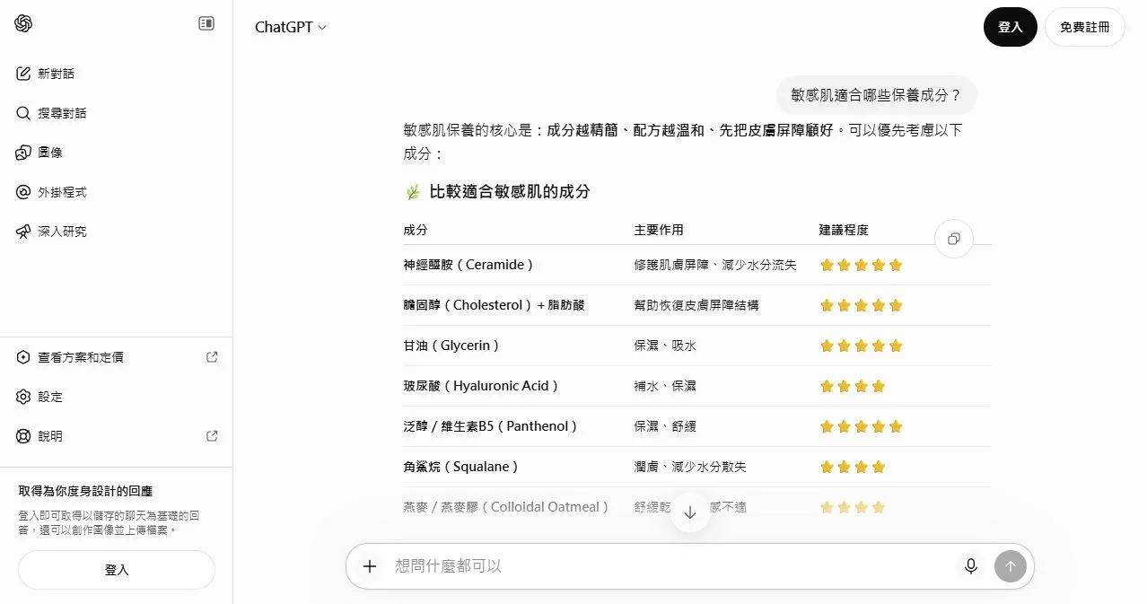The width and height of the screenshot is (1147, 604).
Task: Expand the ChatGPT model dropdown
Action: 291,27
